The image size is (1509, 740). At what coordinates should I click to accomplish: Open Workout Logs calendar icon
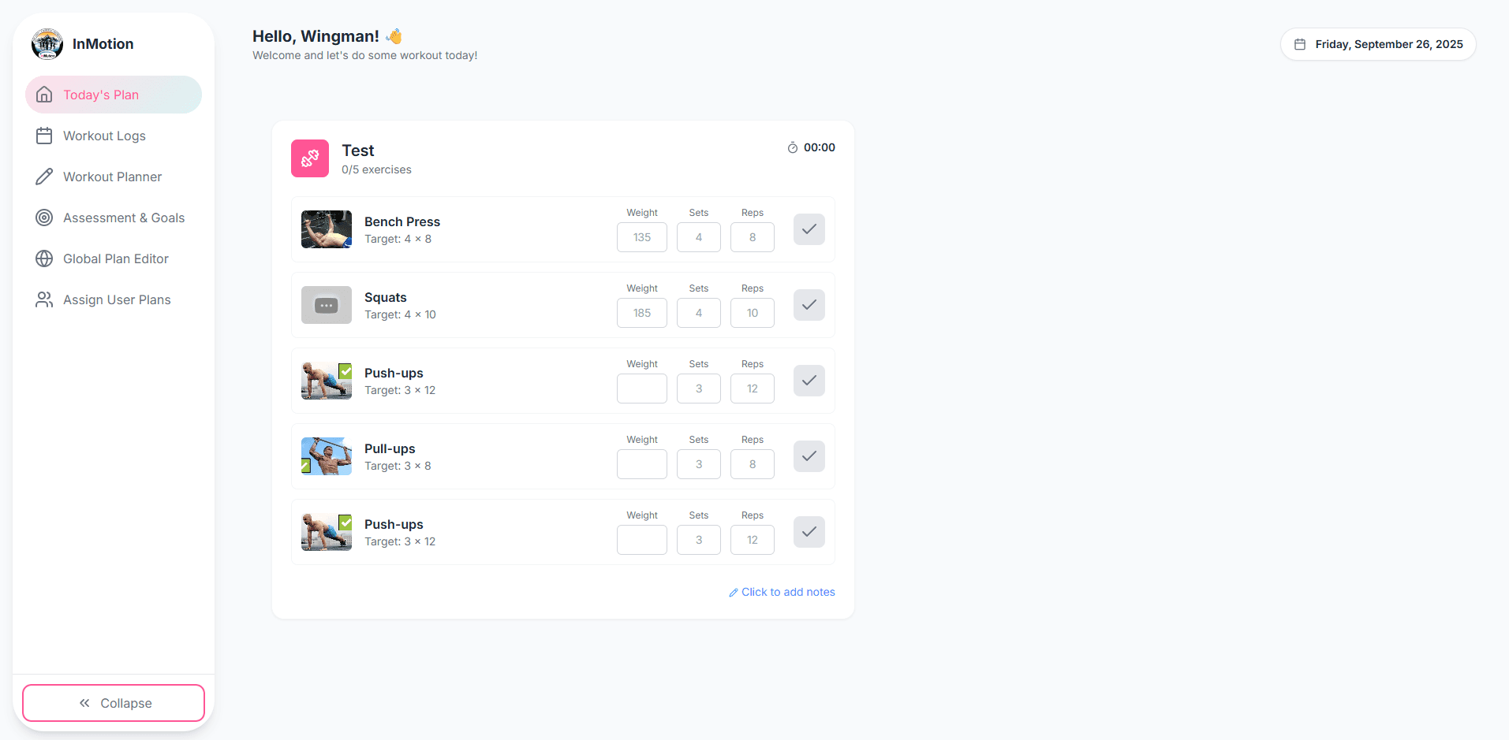(x=44, y=136)
